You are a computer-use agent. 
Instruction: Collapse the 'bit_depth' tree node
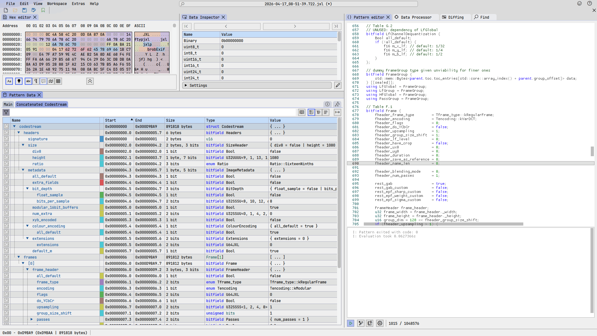[27, 189]
